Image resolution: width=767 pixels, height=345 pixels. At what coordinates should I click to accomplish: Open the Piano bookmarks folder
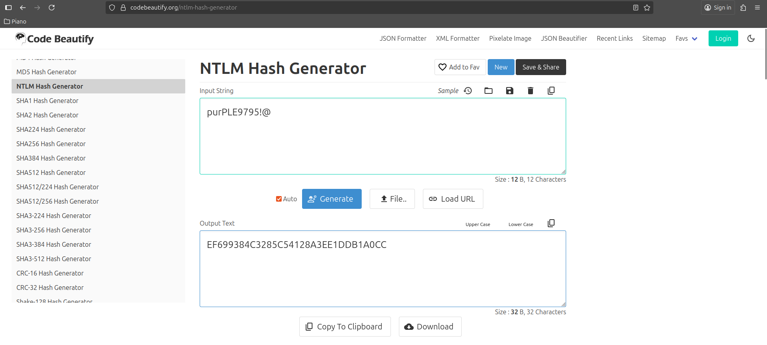click(15, 22)
